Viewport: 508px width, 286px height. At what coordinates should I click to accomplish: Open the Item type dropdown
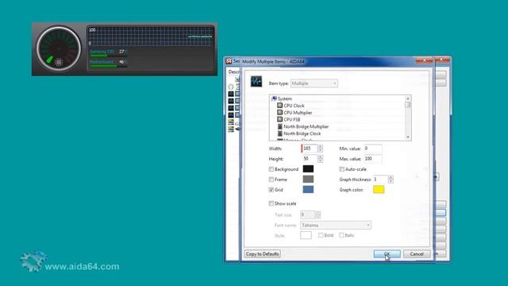[314, 83]
